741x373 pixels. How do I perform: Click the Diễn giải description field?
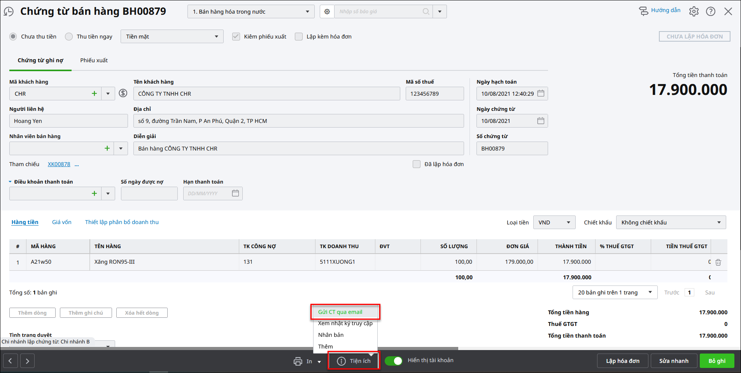(x=298, y=149)
